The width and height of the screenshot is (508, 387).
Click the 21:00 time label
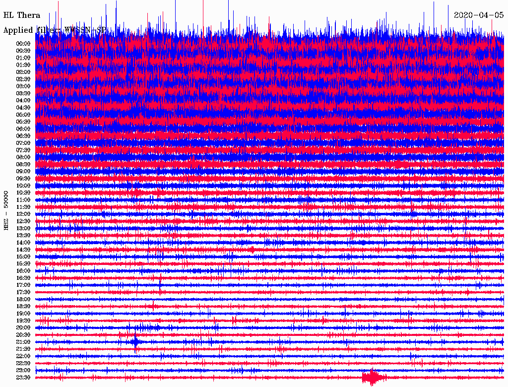pyautogui.click(x=23, y=342)
